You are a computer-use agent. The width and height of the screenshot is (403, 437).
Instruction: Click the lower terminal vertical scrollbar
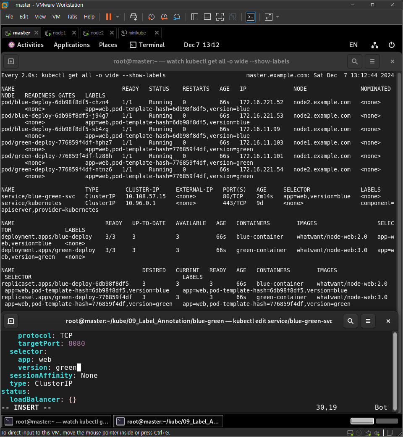(395, 371)
